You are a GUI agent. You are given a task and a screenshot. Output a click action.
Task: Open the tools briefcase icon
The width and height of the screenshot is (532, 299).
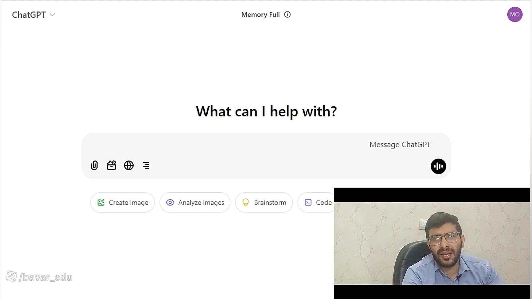tap(112, 166)
